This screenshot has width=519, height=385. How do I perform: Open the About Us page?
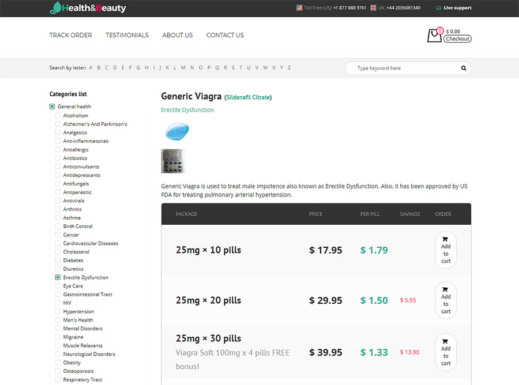178,35
